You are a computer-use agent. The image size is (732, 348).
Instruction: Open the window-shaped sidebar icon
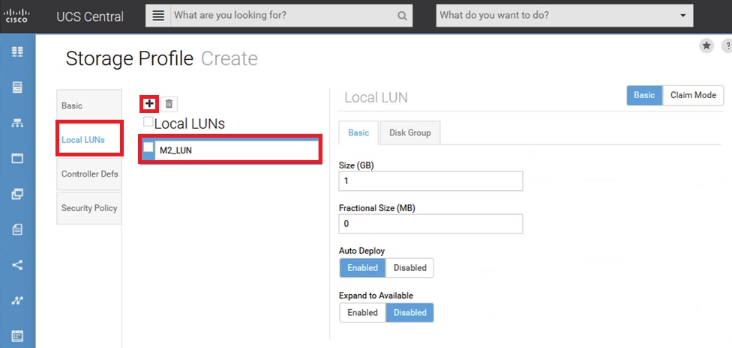pos(17,159)
